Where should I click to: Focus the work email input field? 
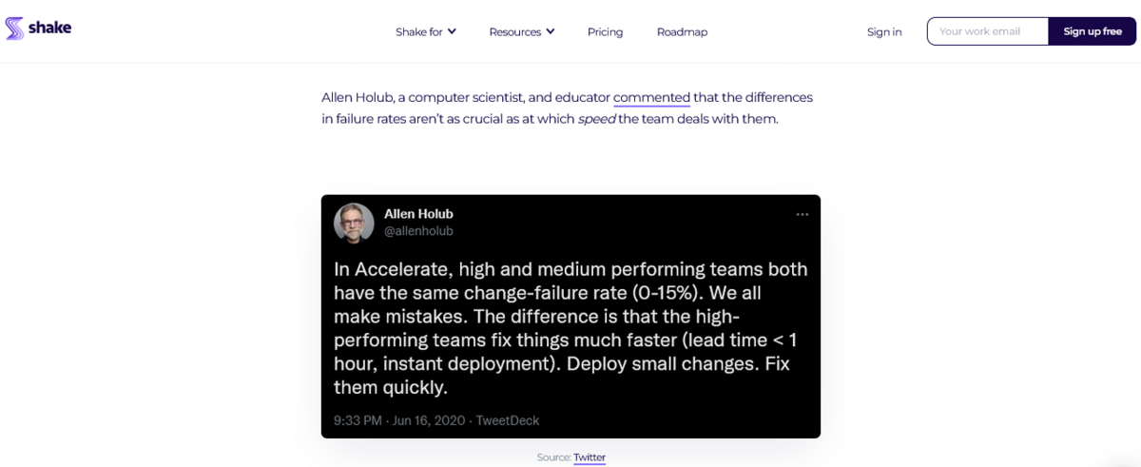click(x=987, y=31)
